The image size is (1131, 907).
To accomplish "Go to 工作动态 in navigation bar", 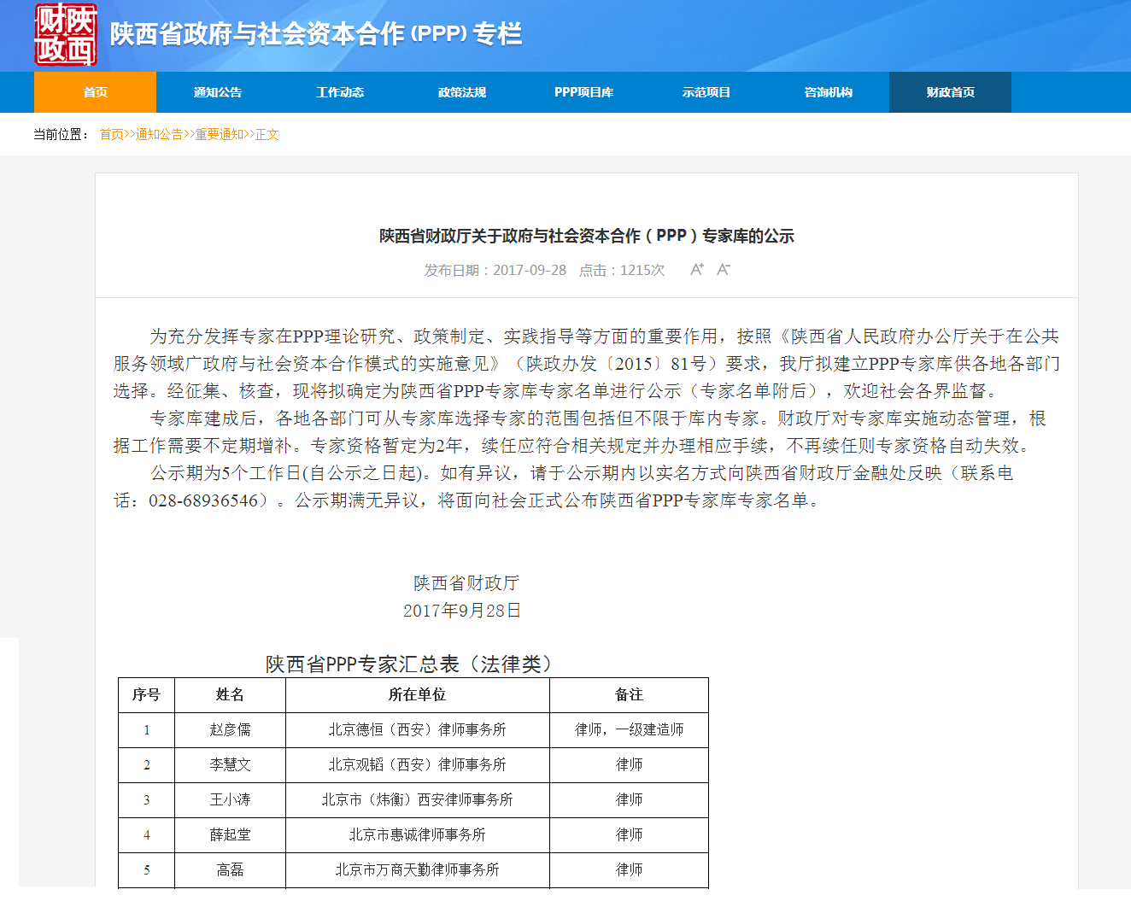I will (x=339, y=92).
